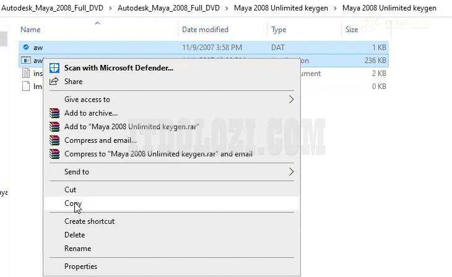Choose Copy from the context menu
This screenshot has width=452, height=277.
point(73,203)
